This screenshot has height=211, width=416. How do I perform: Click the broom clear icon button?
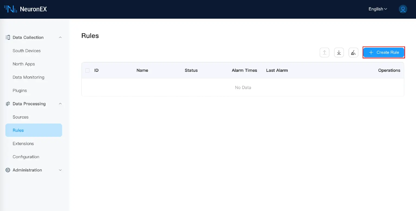353,53
